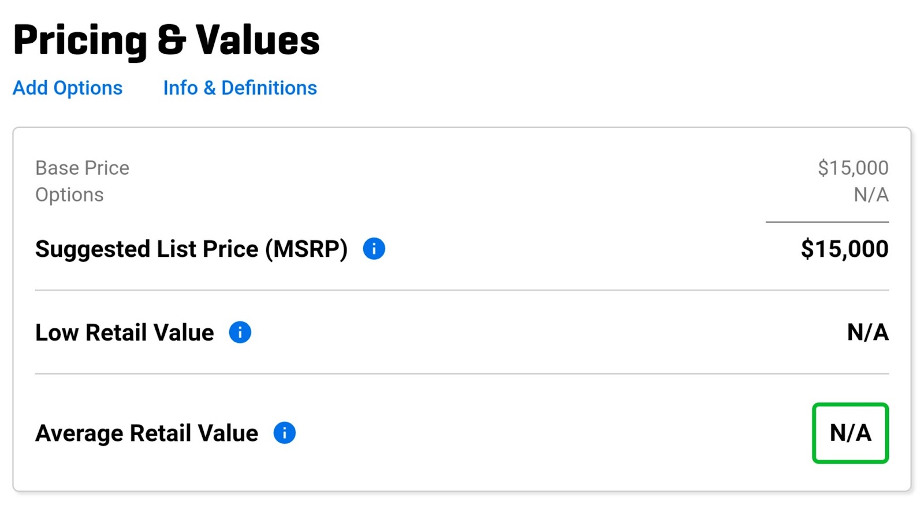Click the divider below the MSRP row
Screen dimensions: 924x509
pyautogui.click(x=462, y=290)
